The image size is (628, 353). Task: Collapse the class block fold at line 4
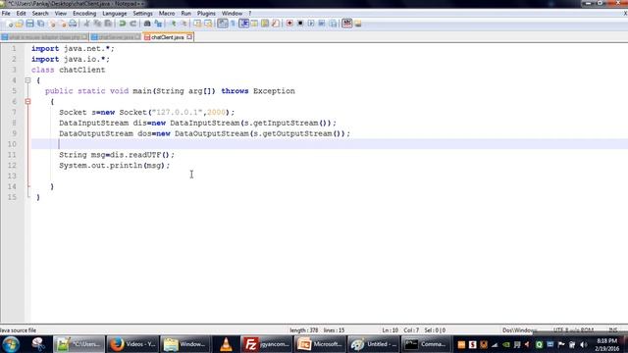click(27, 80)
